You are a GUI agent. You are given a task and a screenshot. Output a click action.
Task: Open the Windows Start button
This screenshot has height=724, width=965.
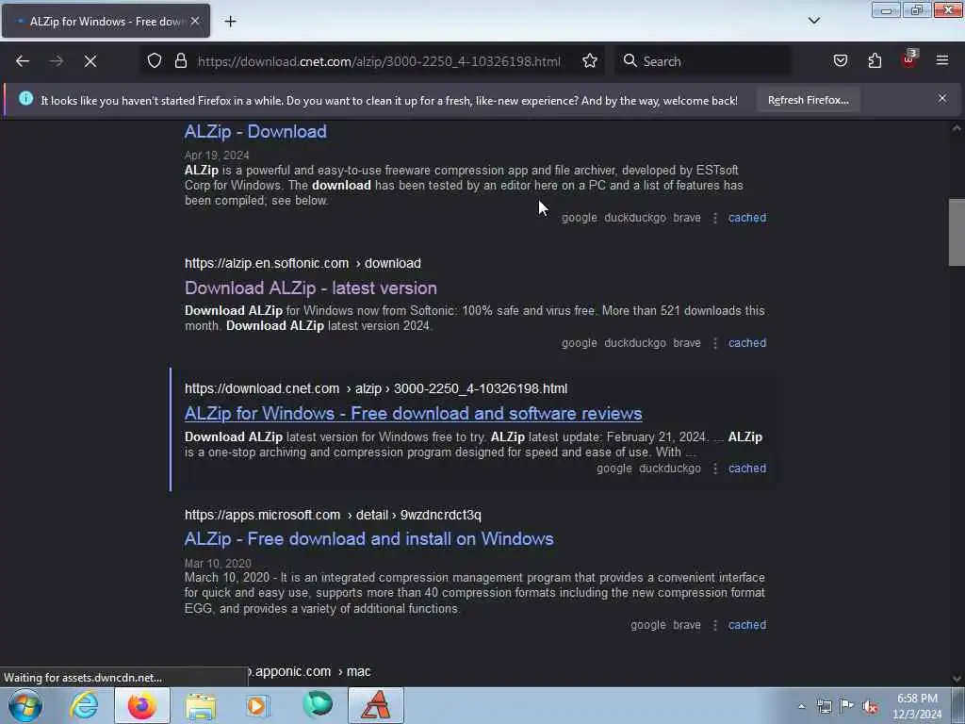[x=25, y=705]
